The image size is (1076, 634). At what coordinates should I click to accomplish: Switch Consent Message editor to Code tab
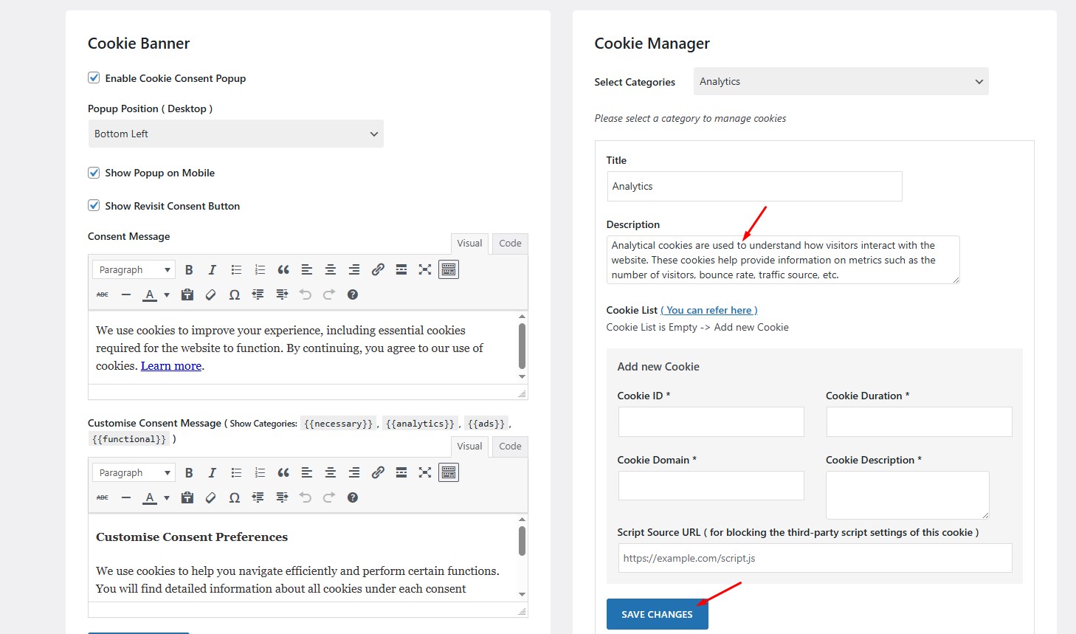click(510, 244)
